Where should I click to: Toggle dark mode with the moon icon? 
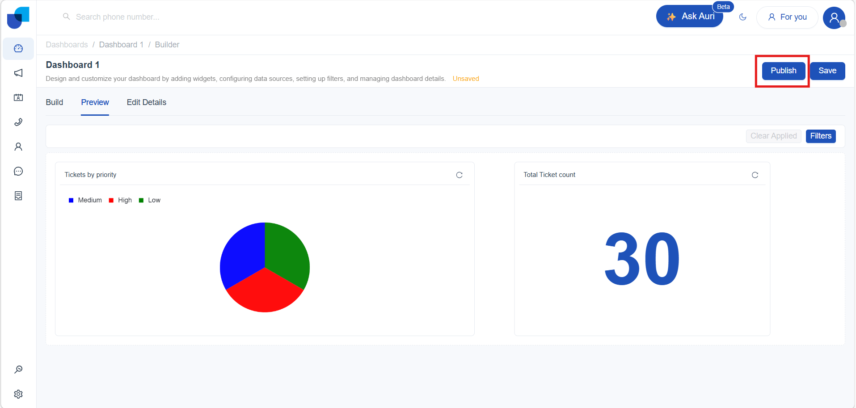743,17
